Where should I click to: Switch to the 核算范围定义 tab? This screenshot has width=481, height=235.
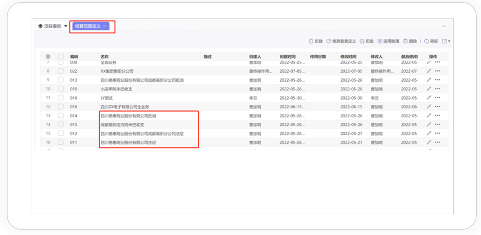click(88, 26)
